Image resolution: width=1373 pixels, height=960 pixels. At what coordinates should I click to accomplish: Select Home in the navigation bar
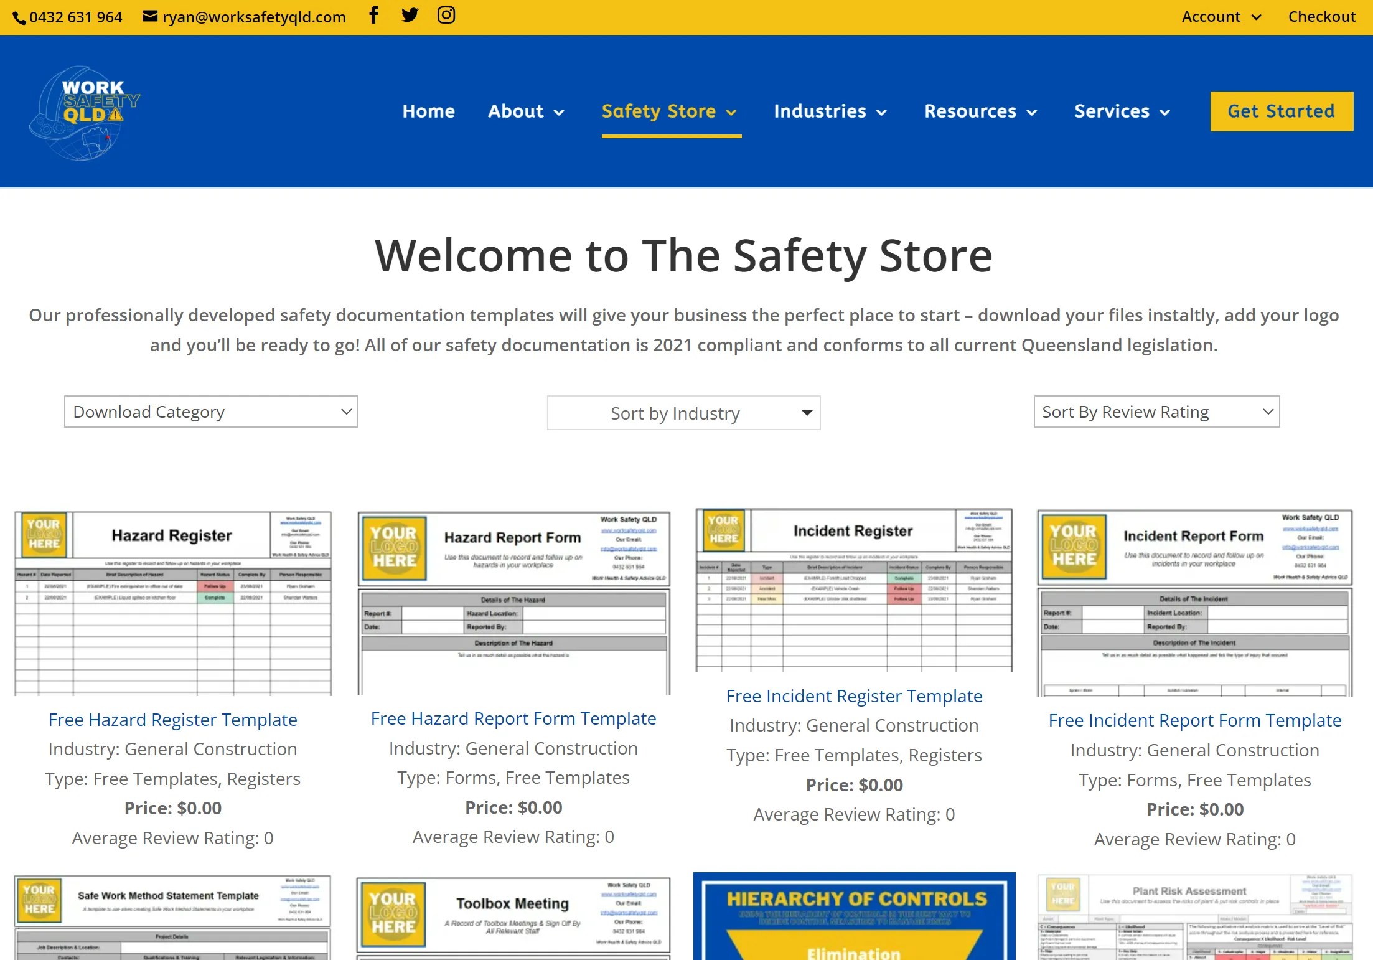coord(429,111)
